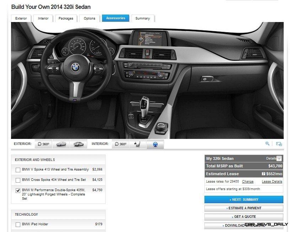The height and width of the screenshot is (232, 294).
Task: Click the Exterior and Wheels section header
Action: point(58,160)
